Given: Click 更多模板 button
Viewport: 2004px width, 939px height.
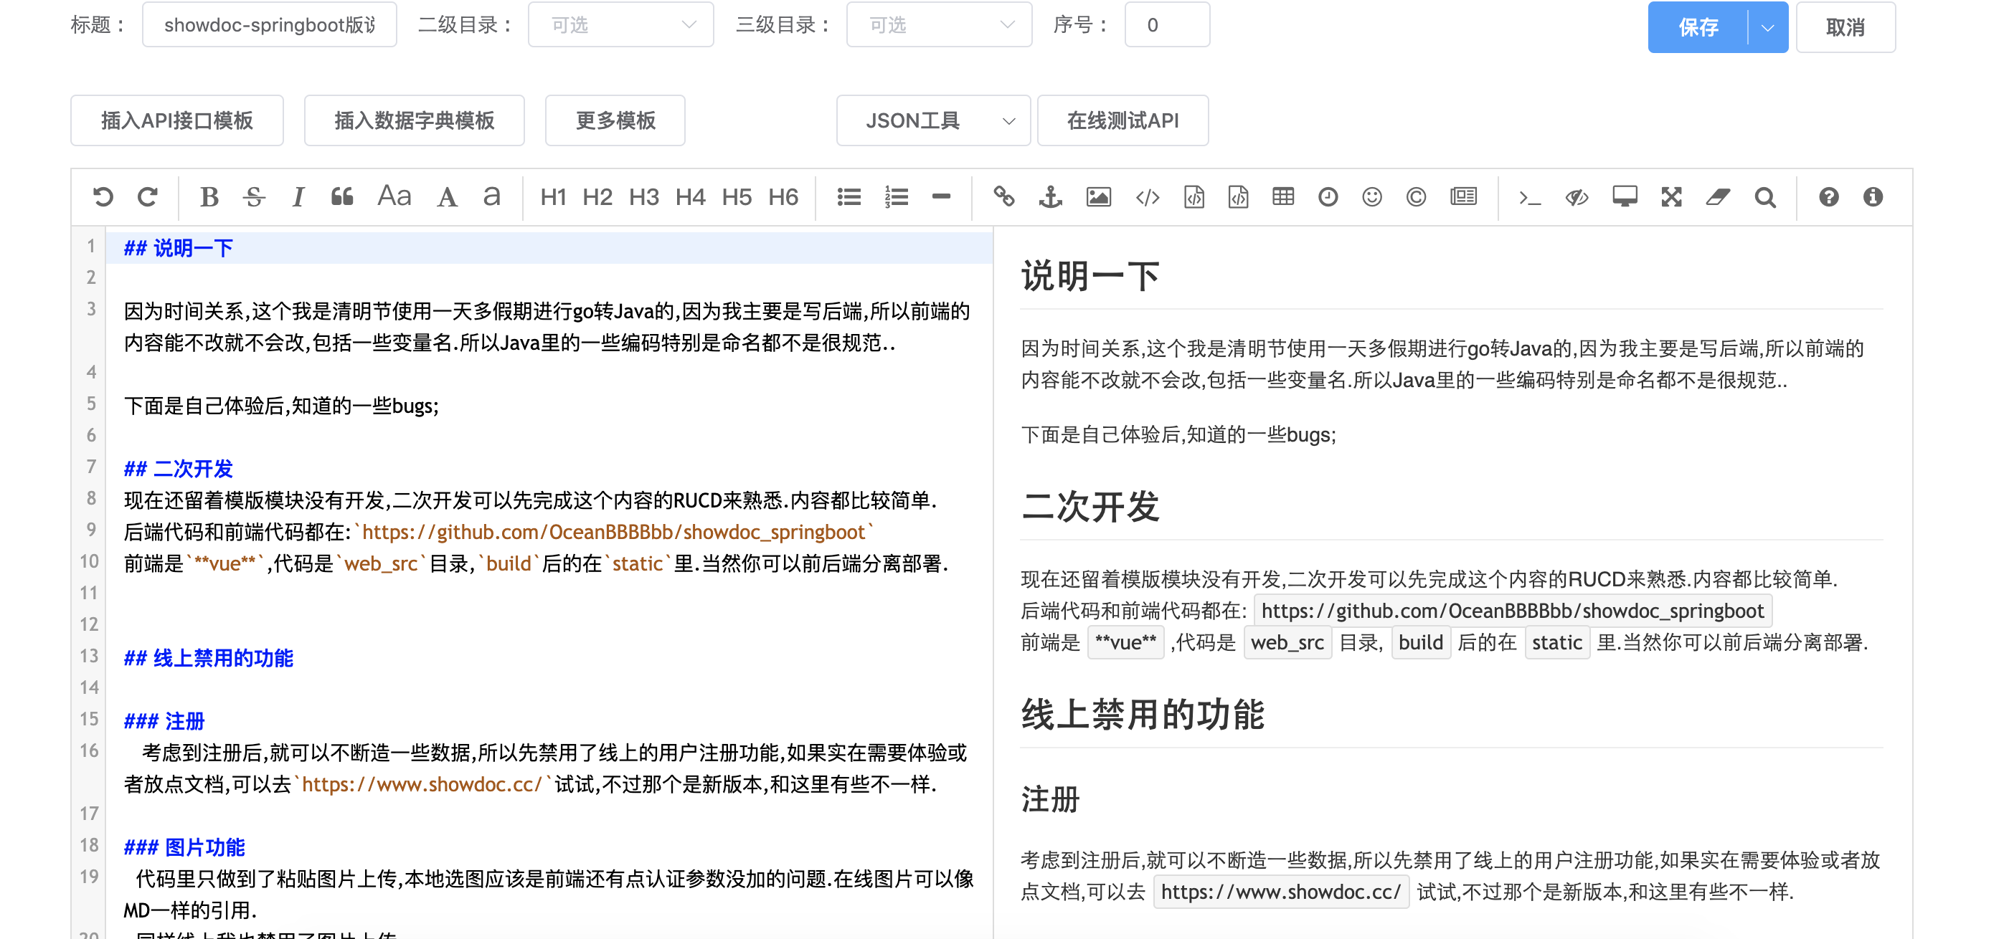Looking at the screenshot, I should coord(615,120).
